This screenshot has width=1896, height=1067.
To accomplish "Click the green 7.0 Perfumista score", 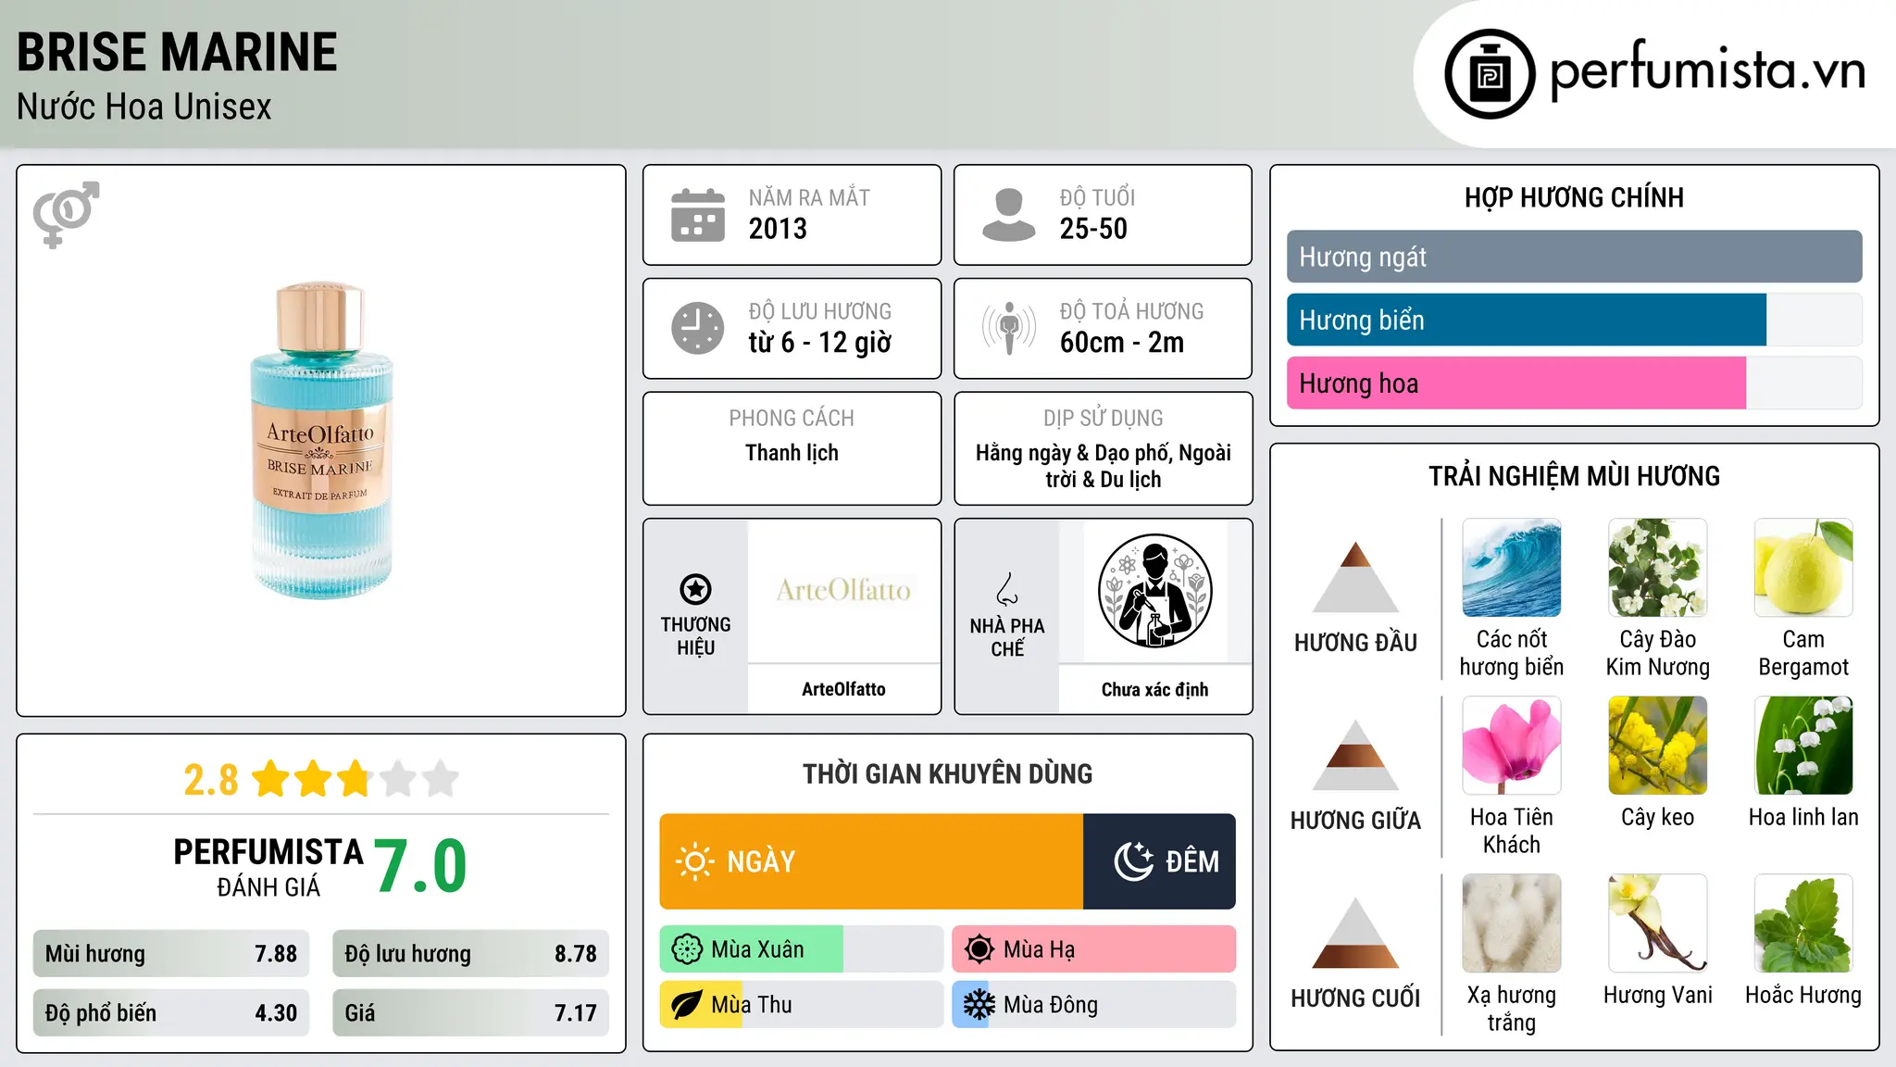I will click(x=420, y=866).
